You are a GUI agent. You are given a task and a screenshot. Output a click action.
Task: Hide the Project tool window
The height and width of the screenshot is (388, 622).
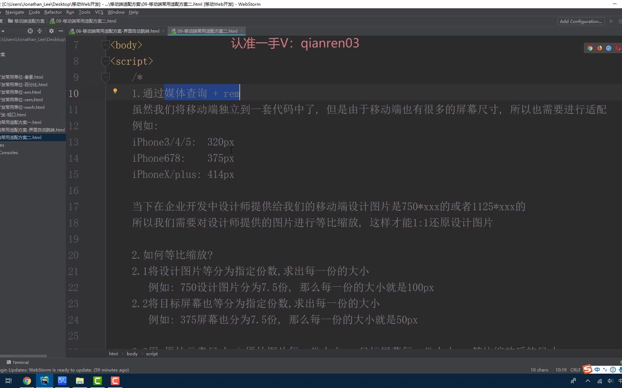(x=61, y=31)
